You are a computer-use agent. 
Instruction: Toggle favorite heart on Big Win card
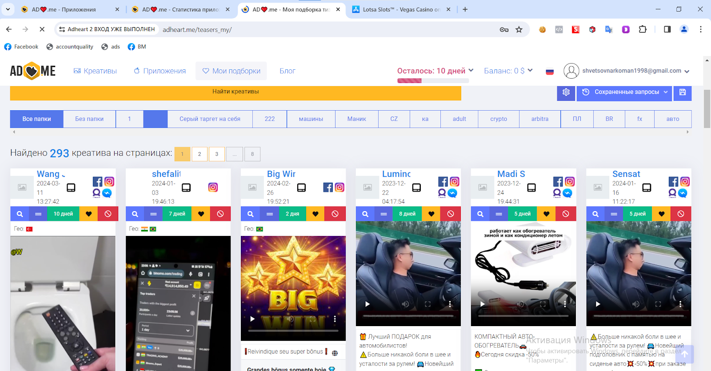[315, 214]
